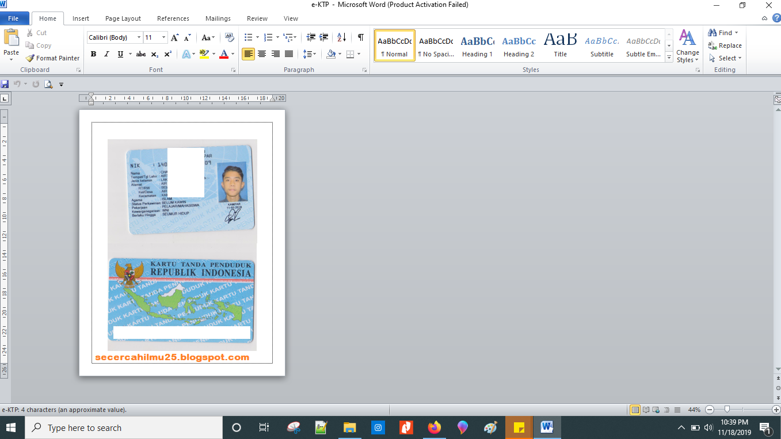Image resolution: width=781 pixels, height=439 pixels.
Task: Click the Change Styles button
Action: (x=688, y=46)
